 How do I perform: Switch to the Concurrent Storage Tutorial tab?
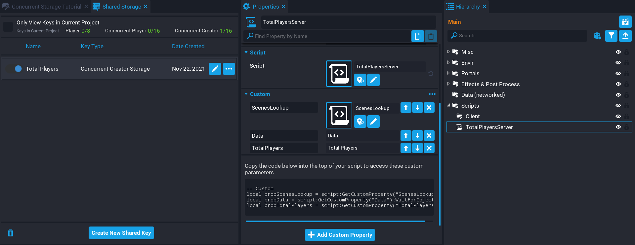click(x=46, y=7)
